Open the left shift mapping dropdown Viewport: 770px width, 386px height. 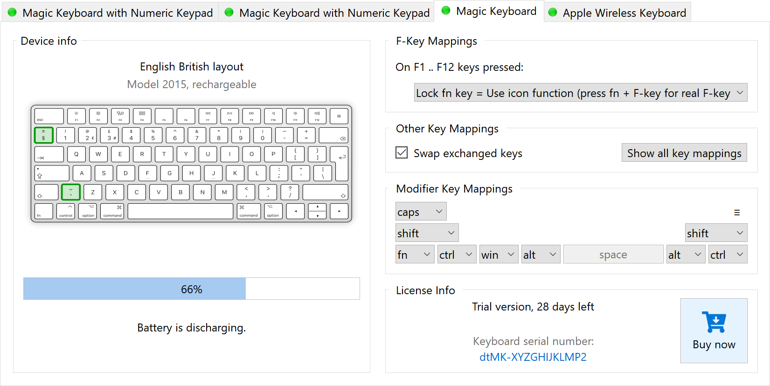click(427, 233)
